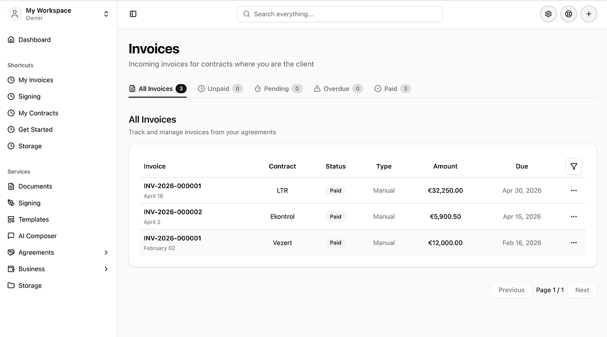Click the Feb 16, 2026 due date
This screenshot has height=337, width=607.
pyautogui.click(x=522, y=243)
